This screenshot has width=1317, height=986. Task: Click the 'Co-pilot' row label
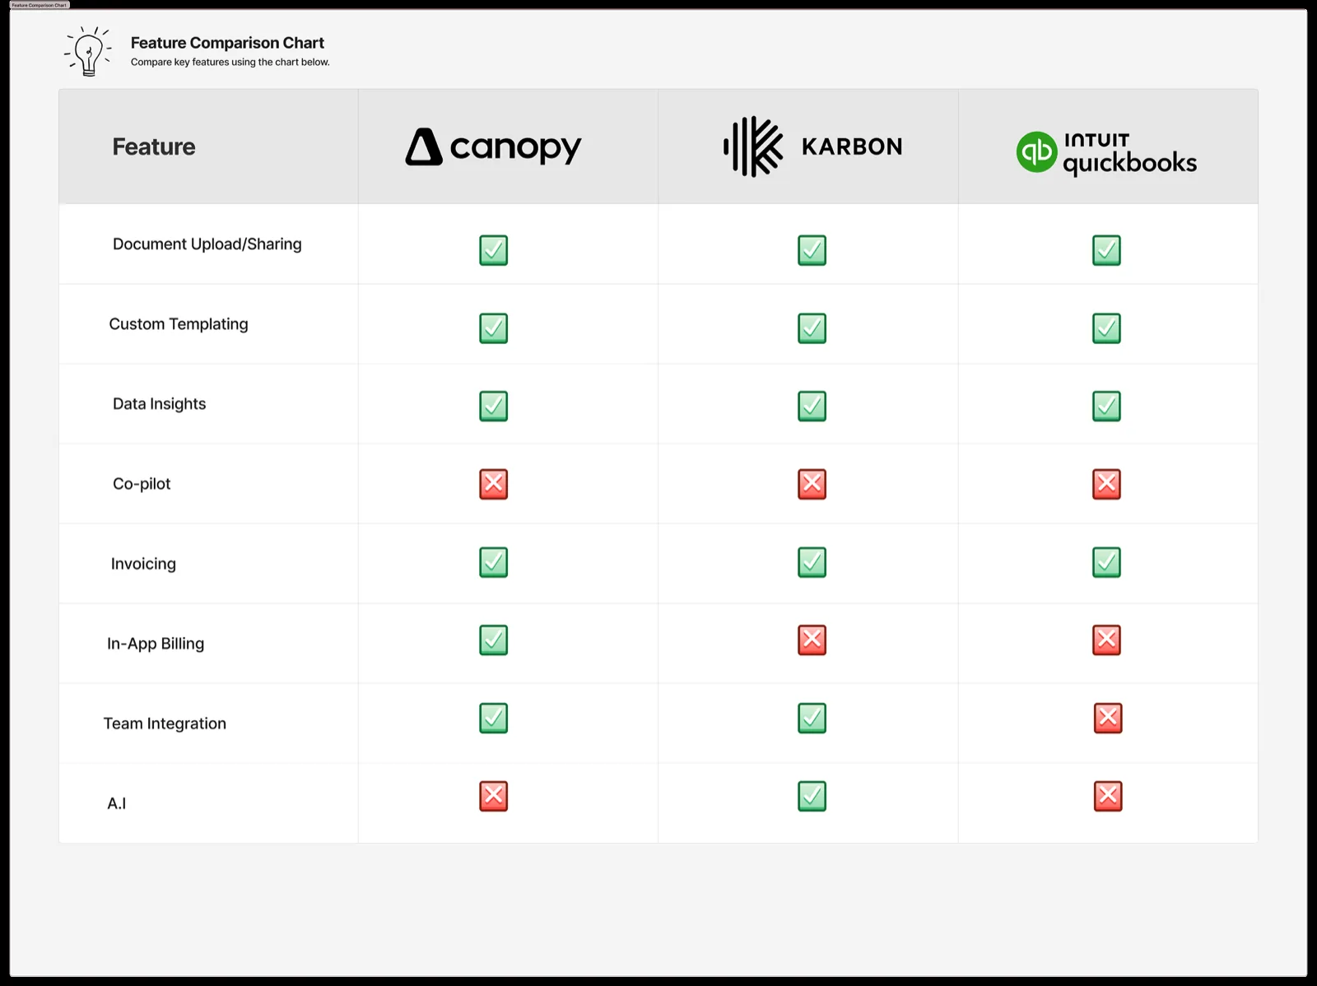point(142,484)
